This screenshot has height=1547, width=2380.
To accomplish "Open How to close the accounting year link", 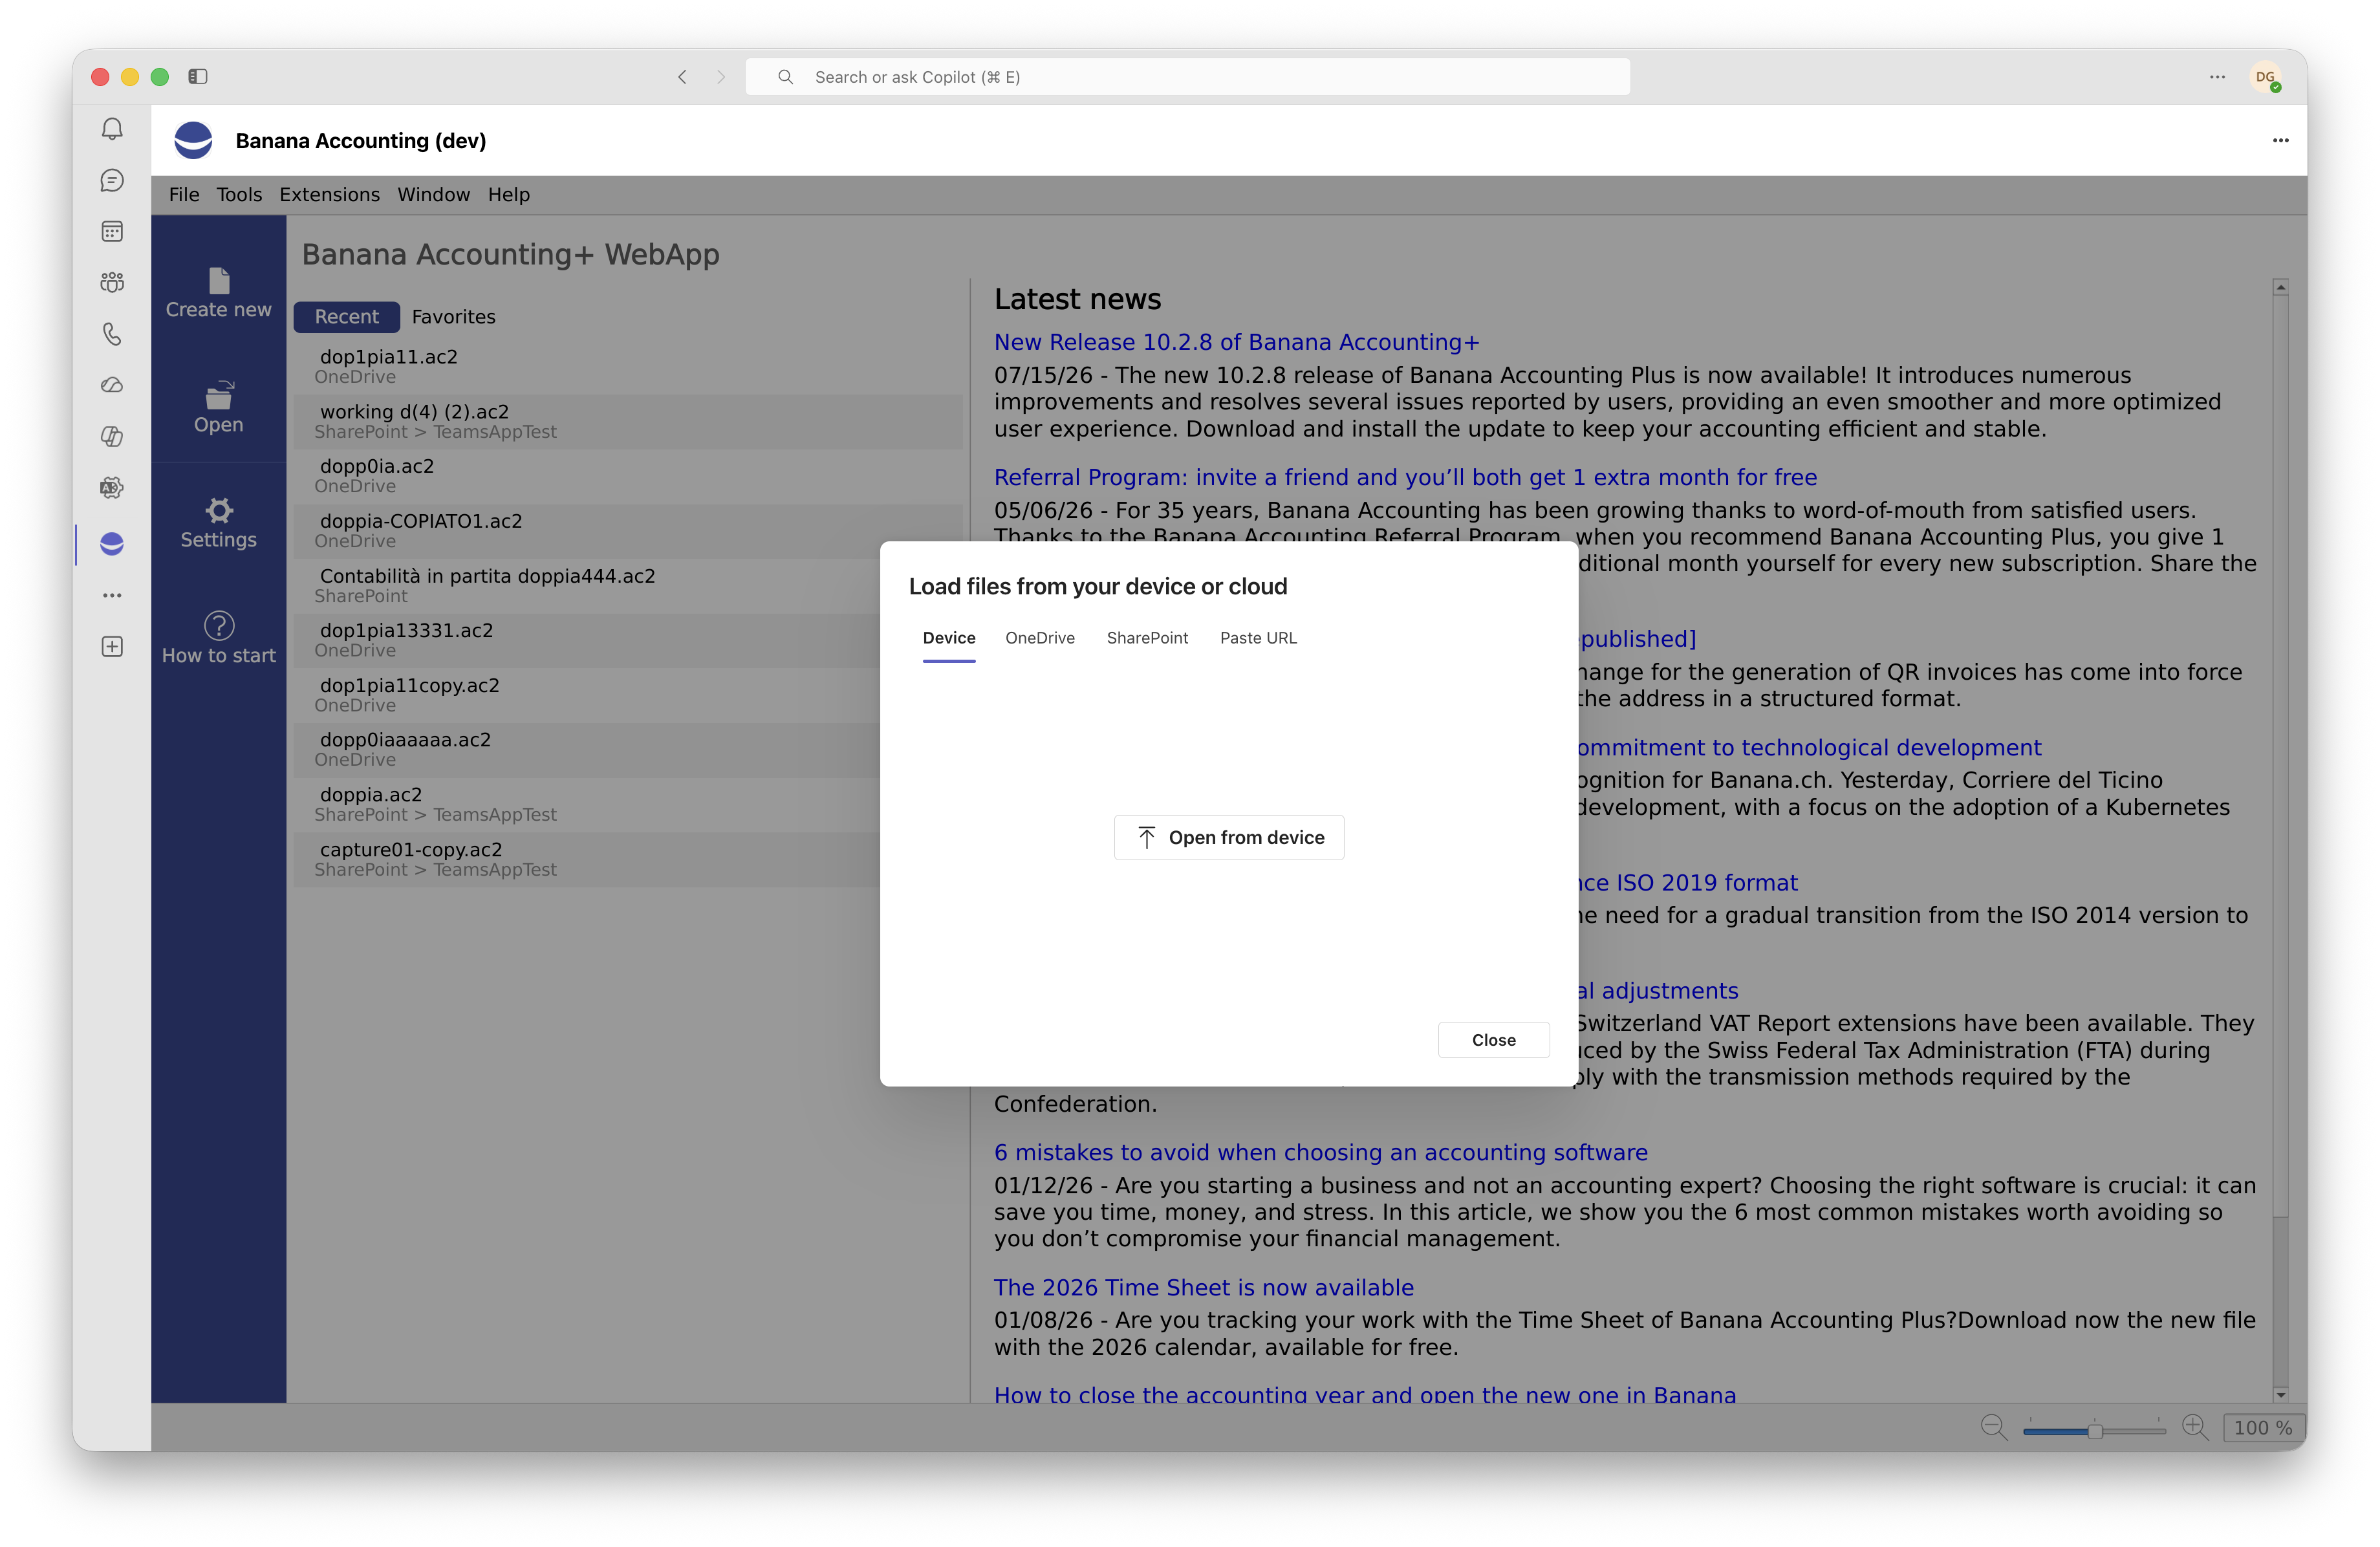I will [1364, 1394].
